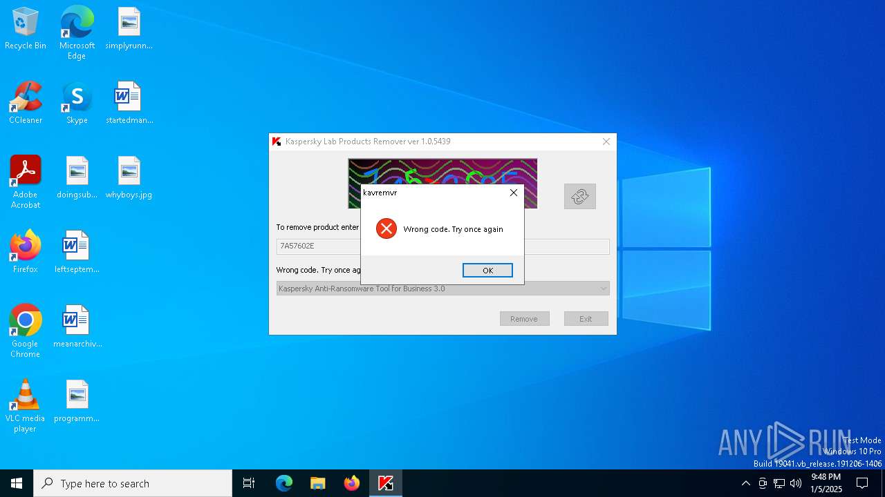Select VLC media player shortcut
The width and height of the screenshot is (885, 497).
[26, 406]
